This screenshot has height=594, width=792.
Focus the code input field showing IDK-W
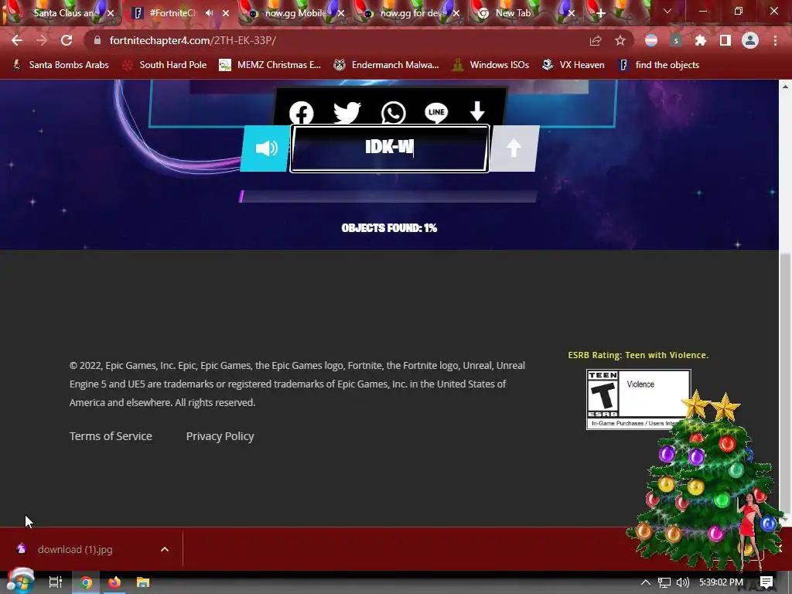click(x=390, y=148)
